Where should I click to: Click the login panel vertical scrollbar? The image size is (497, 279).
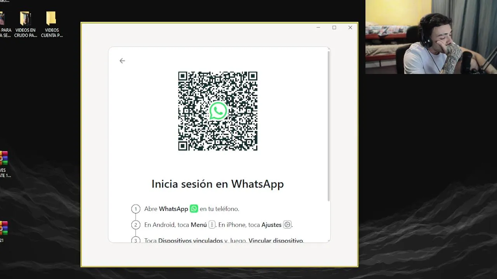329,126
